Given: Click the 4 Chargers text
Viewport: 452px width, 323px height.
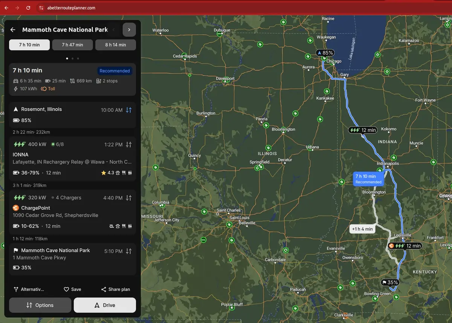Looking at the screenshot, I should pos(69,198).
